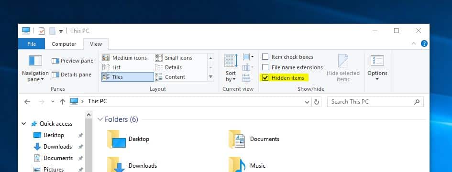Open the Downloads folder tile
The image size is (452, 172).
(x=132, y=165)
